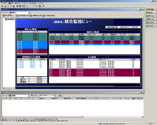Open the グループ dropdown in main view
157x125 pixels.
(29, 13)
